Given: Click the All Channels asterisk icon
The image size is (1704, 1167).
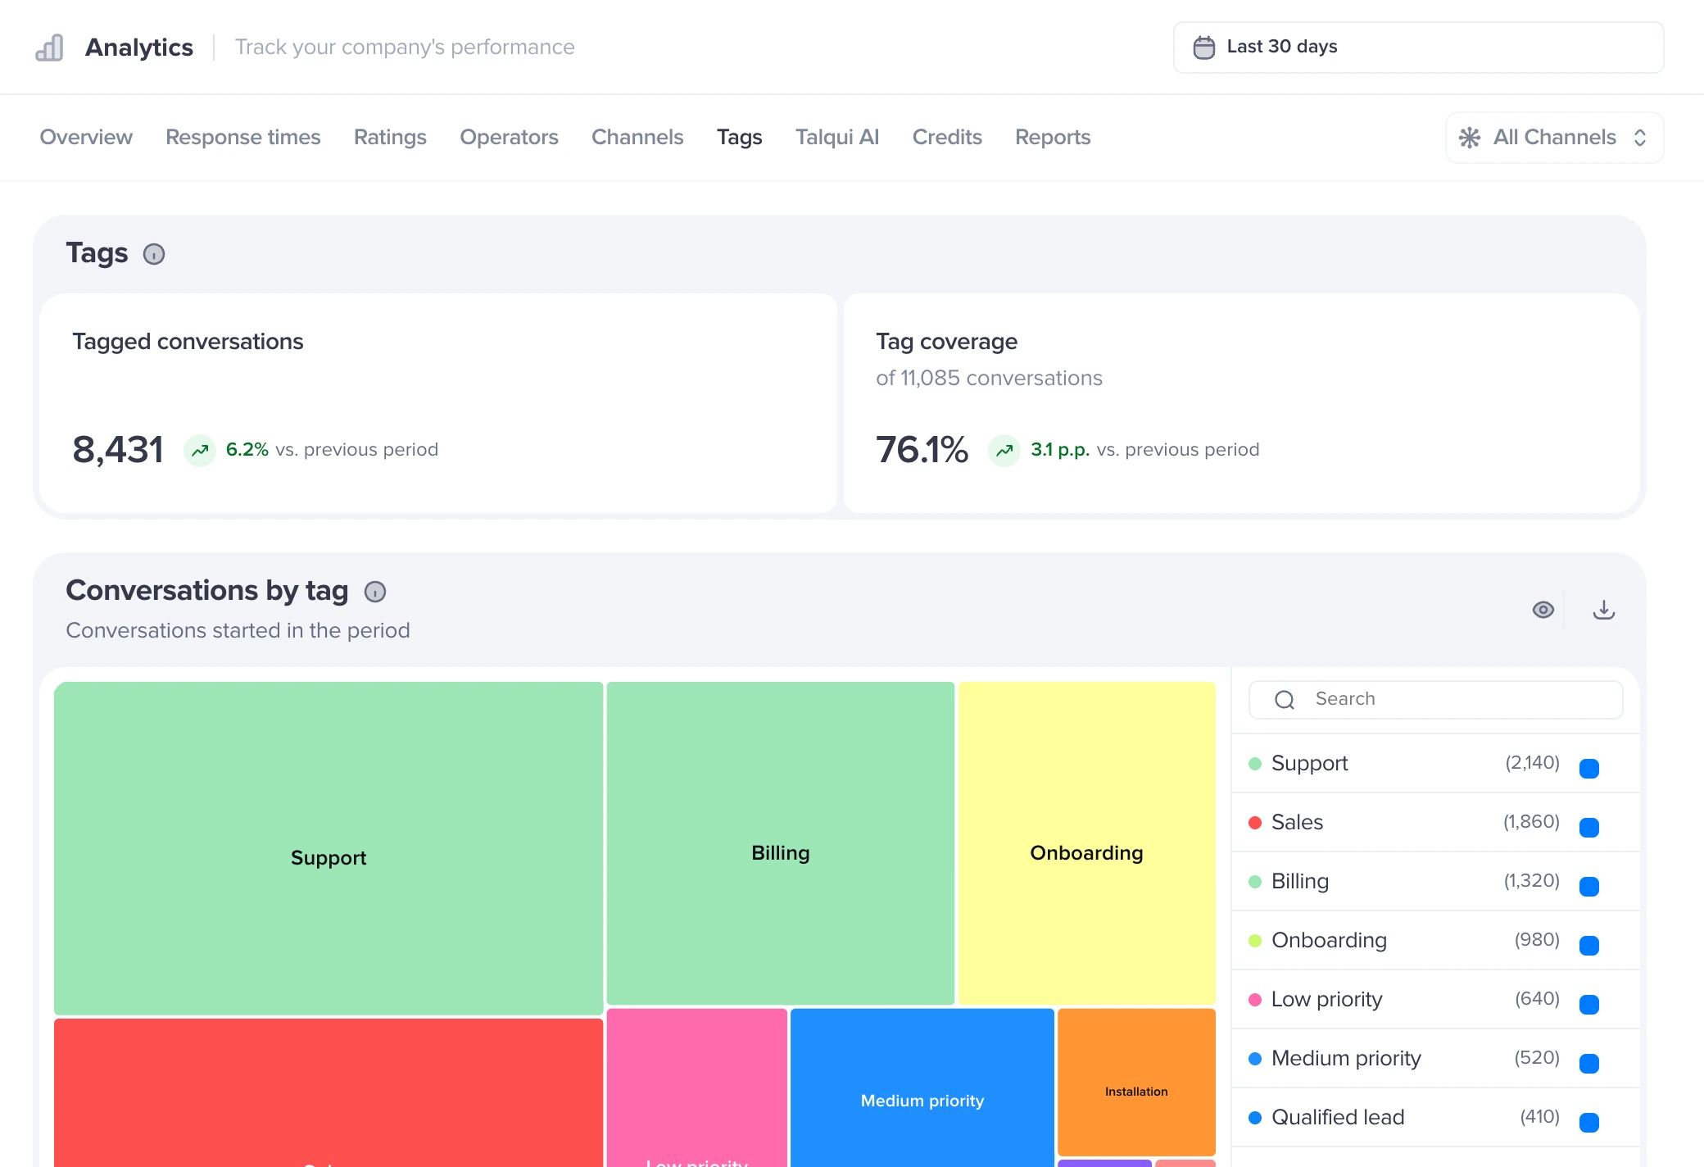Looking at the screenshot, I should tap(1470, 138).
